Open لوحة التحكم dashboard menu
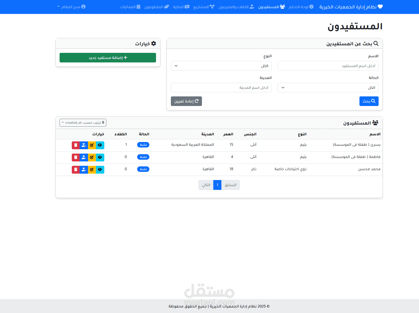The image size is (419, 313). [x=301, y=7]
